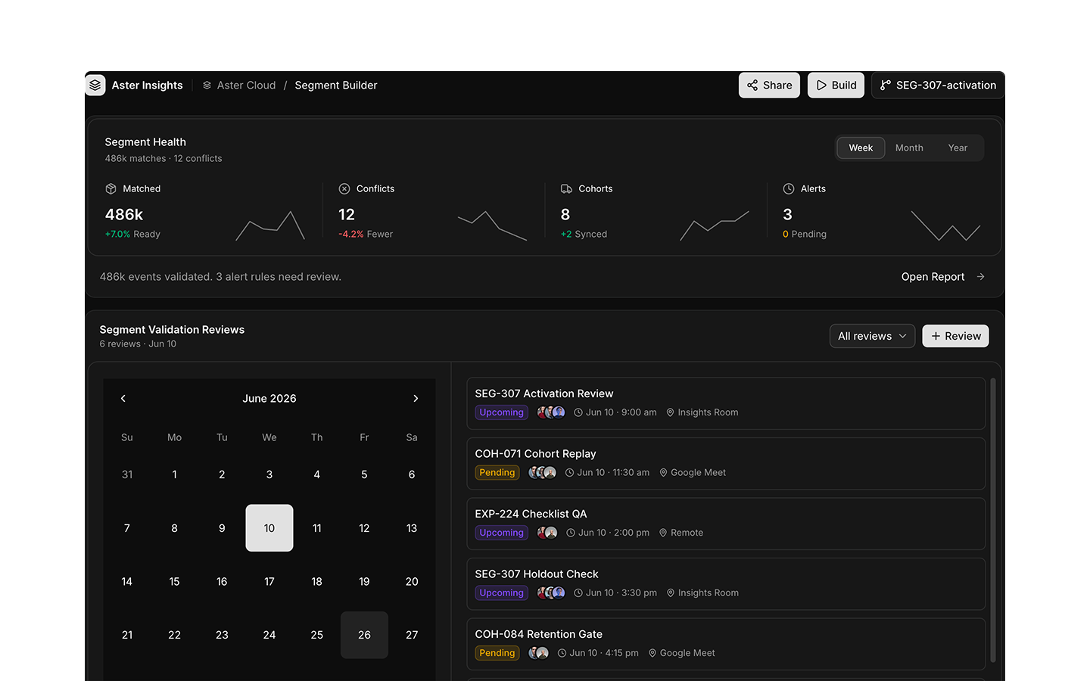The height and width of the screenshot is (681, 1090).
Task: Click the Aster Cloud layers icon
Action: tap(207, 86)
